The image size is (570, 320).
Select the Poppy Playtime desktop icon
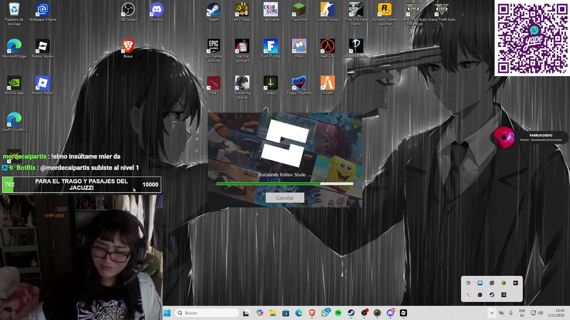(x=299, y=86)
